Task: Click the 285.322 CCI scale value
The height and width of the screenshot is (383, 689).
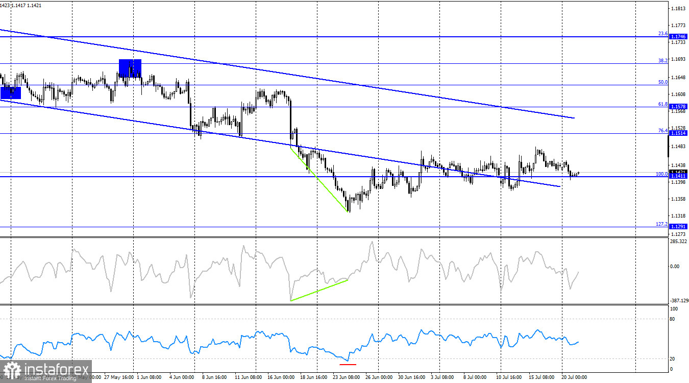Action: click(679, 242)
